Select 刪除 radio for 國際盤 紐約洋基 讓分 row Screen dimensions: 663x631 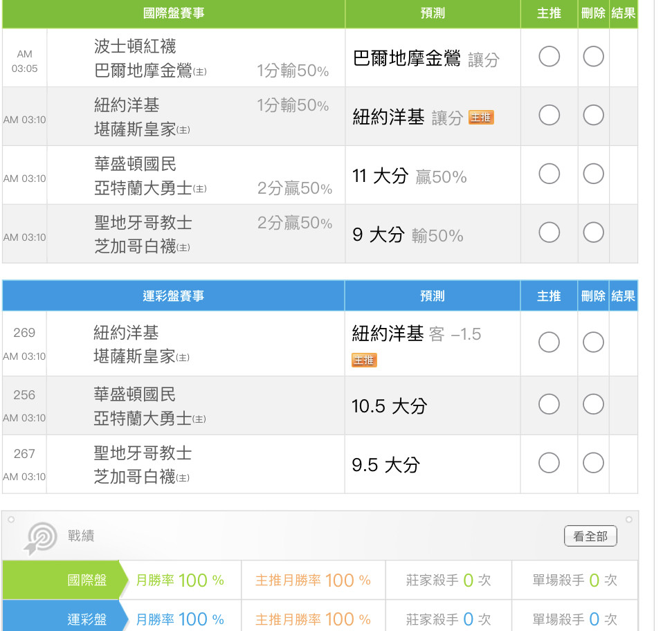pos(593,115)
